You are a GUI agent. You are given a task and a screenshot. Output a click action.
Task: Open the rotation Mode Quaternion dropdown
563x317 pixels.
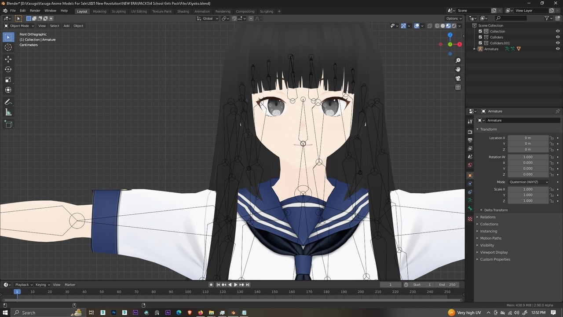529,182
